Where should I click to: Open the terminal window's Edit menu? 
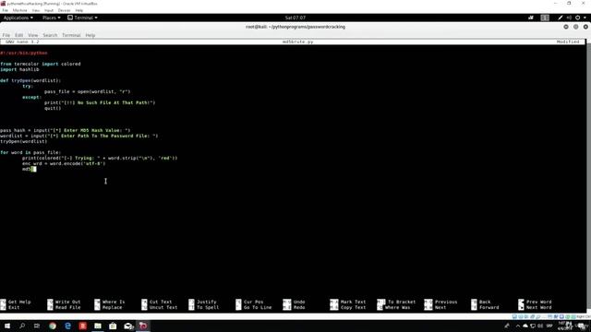pyautogui.click(x=18, y=35)
